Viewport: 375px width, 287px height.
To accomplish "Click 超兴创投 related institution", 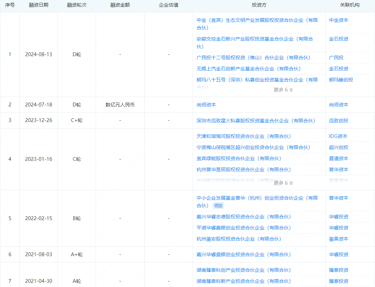I will (x=339, y=147).
